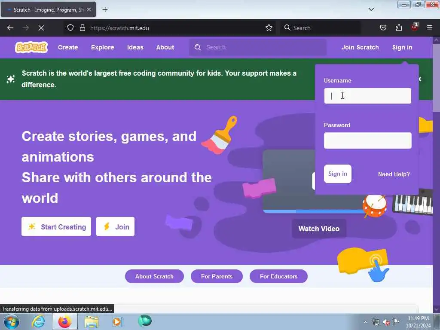Click the red extension badge icon
440x330 pixels.
click(x=414, y=27)
